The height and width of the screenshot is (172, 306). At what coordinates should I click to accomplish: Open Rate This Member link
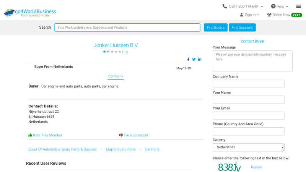pos(47,135)
